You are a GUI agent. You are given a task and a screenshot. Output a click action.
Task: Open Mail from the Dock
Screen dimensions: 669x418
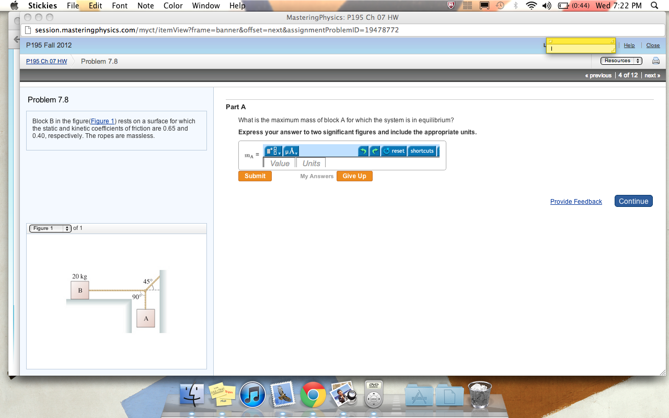(x=283, y=394)
